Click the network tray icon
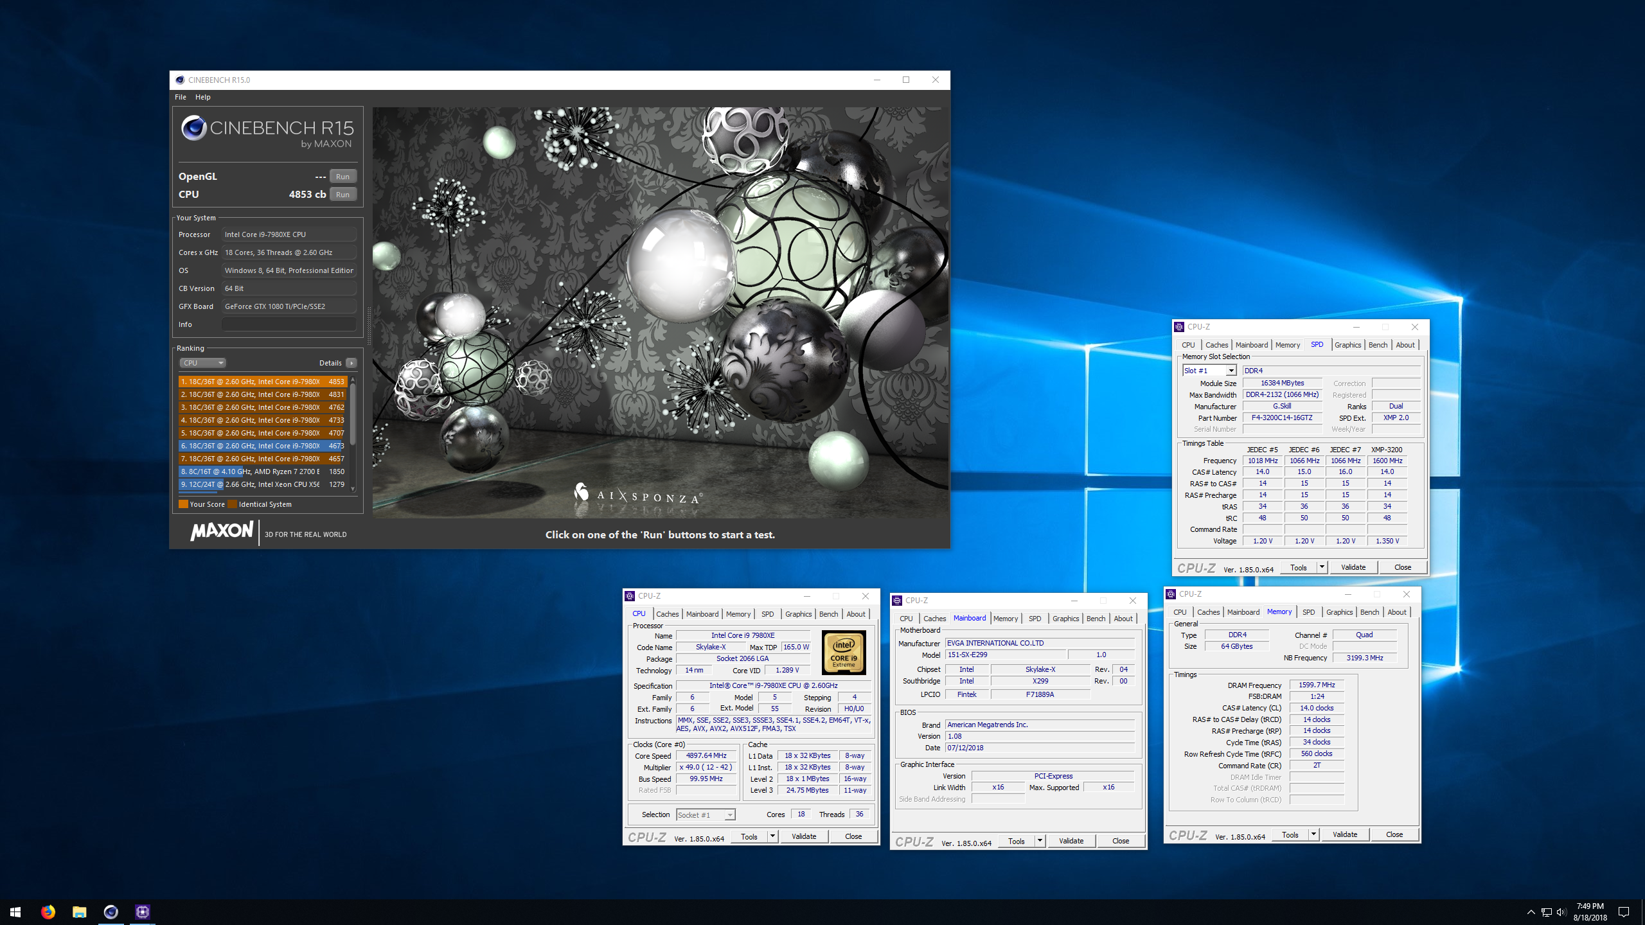The width and height of the screenshot is (1645, 925). point(1547,912)
